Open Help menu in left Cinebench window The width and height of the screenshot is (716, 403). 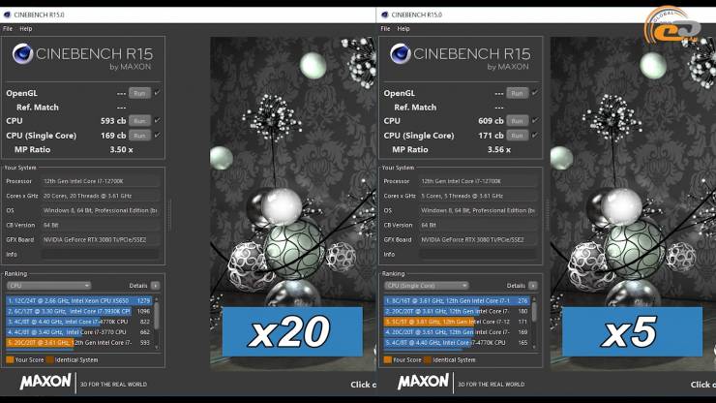25,29
